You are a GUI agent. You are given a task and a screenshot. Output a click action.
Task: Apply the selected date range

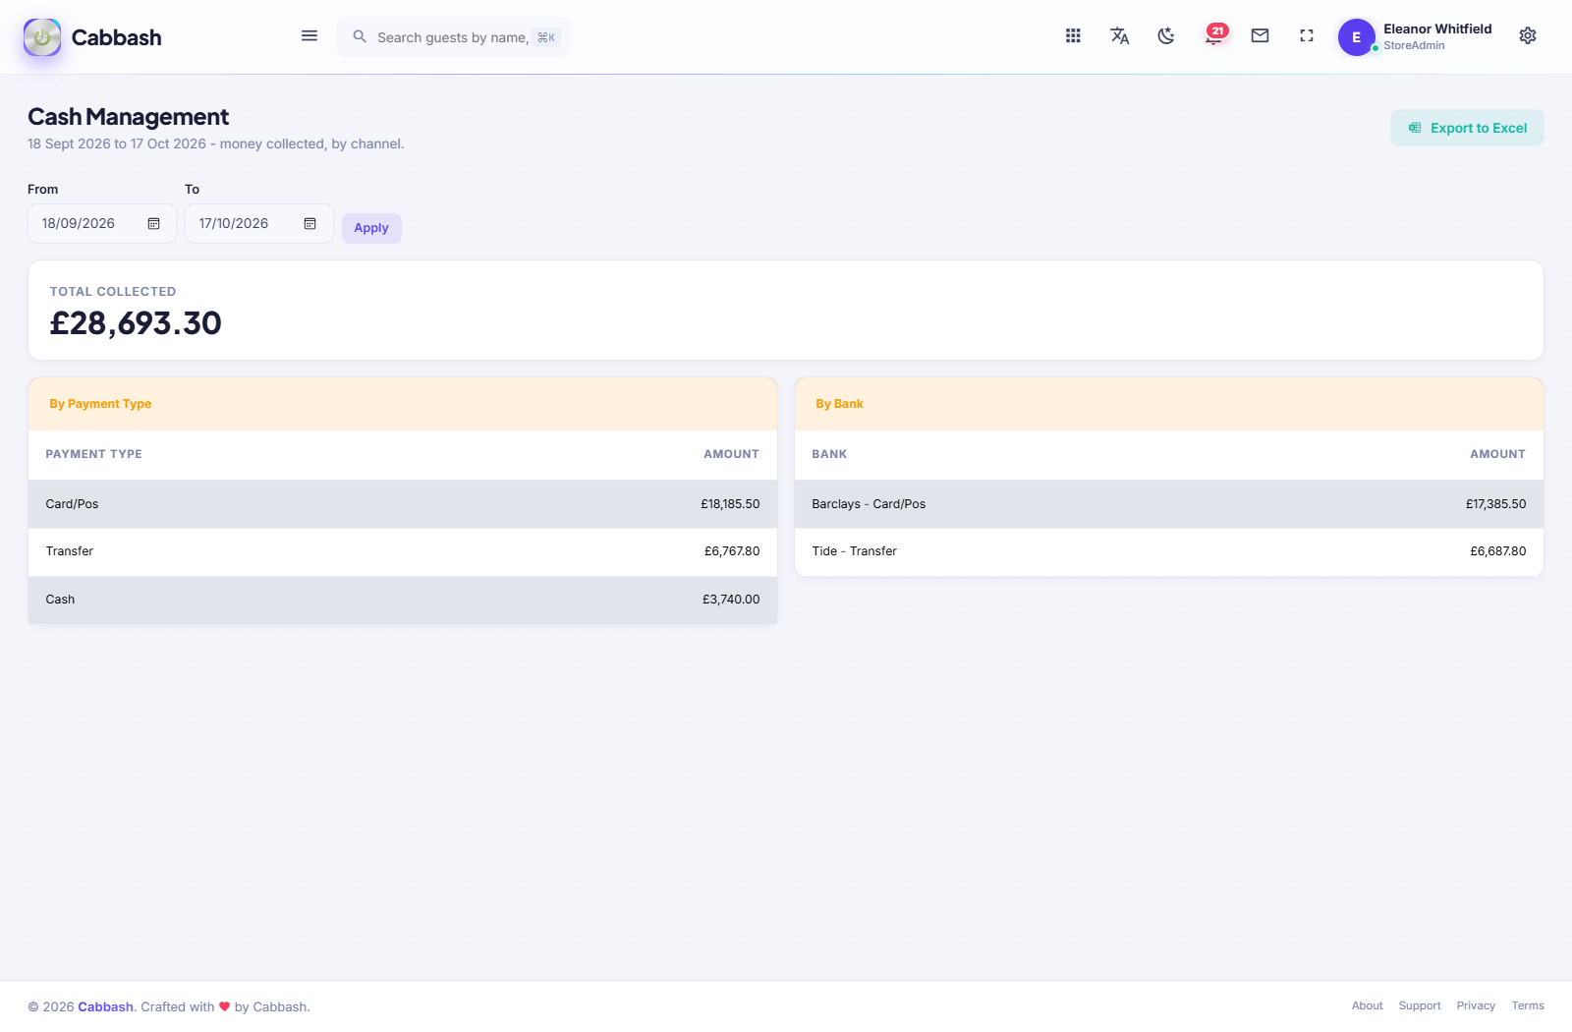coord(371,228)
